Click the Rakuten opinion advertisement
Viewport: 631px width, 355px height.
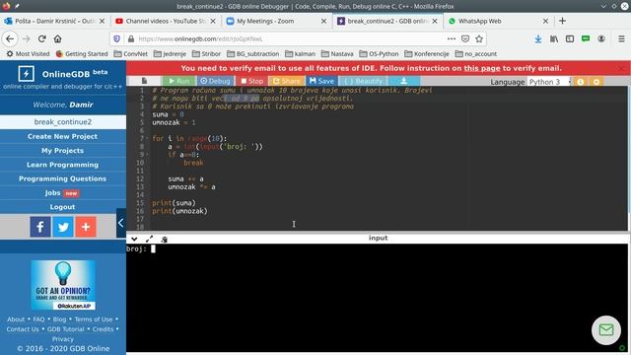tap(63, 285)
